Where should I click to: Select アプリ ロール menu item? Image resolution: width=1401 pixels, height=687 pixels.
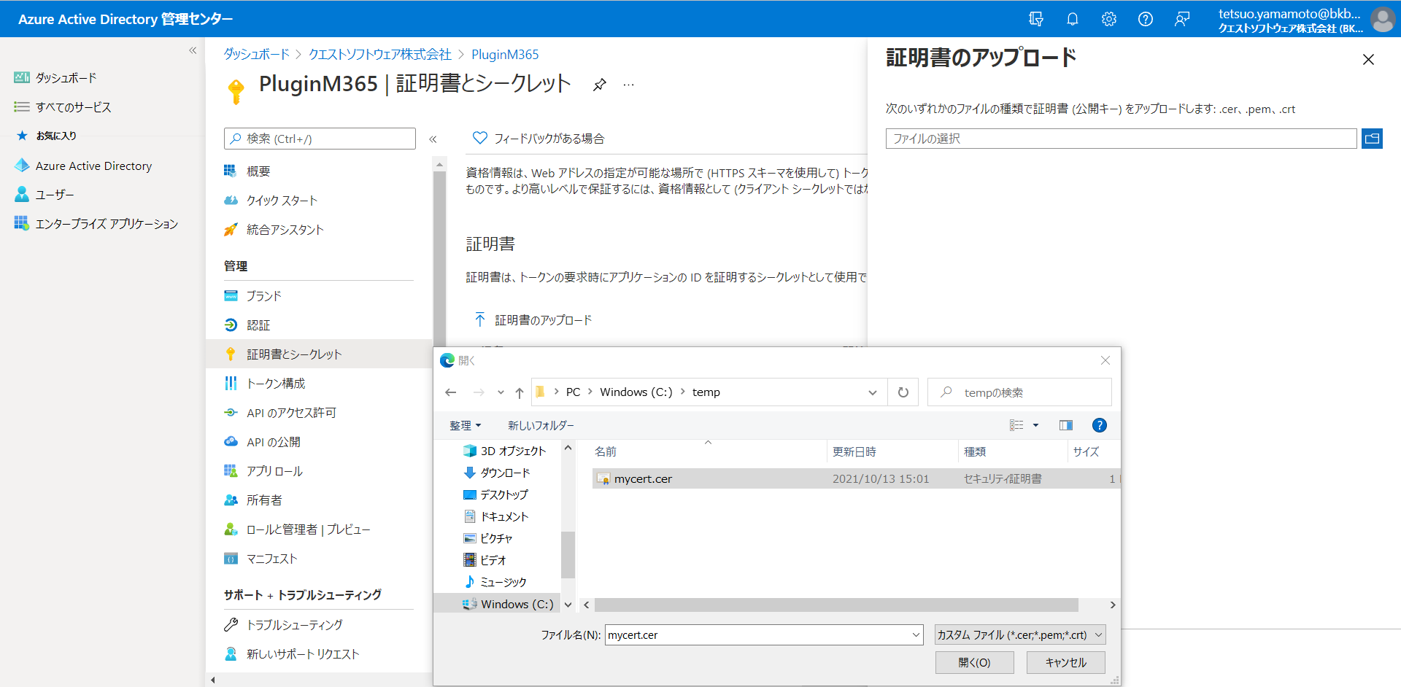coord(274,471)
